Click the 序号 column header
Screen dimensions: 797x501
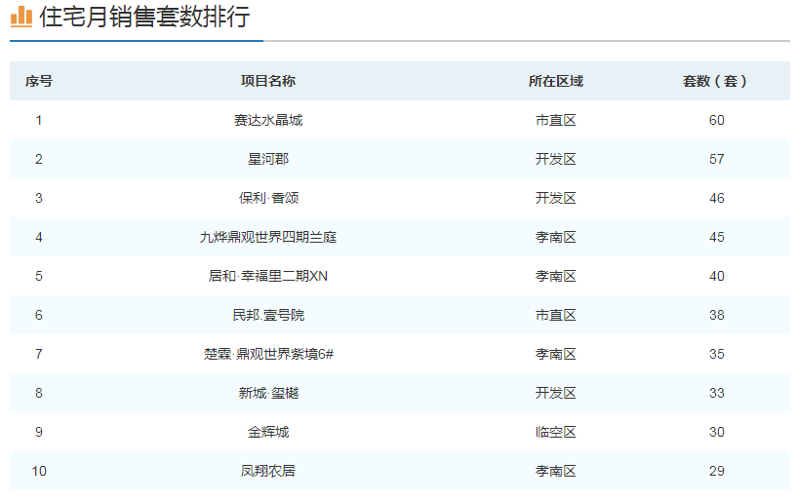pos(39,81)
